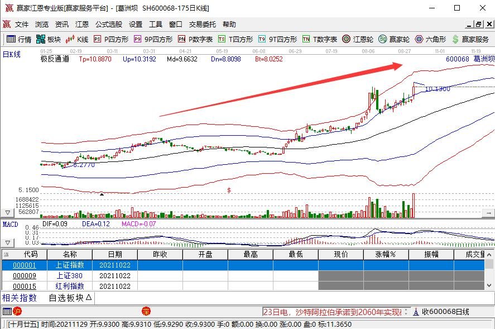Sort by the 涨幅% column header

[x=386, y=254]
